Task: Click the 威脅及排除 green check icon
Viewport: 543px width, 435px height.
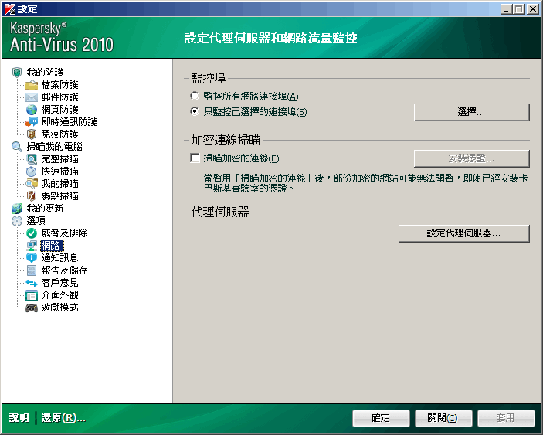Action: 32,233
